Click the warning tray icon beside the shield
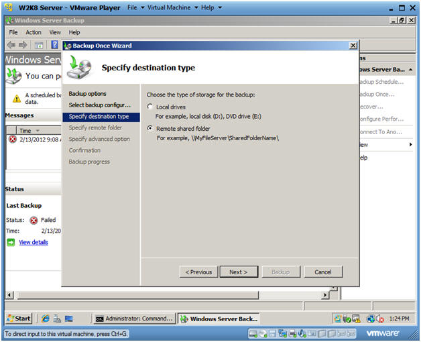Image resolution: width=421 pixels, height=342 pixels. coord(356,319)
